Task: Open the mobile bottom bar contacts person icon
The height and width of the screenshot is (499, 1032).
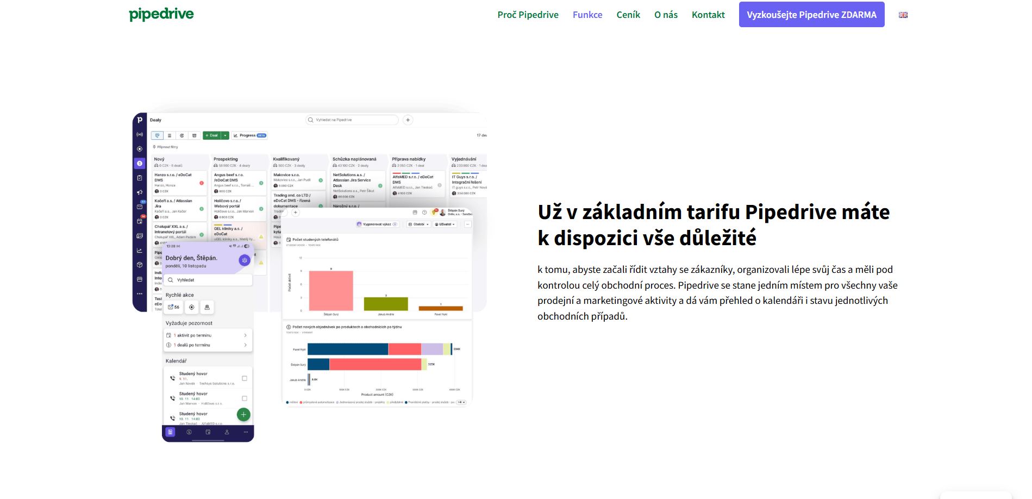Action: pos(227,432)
